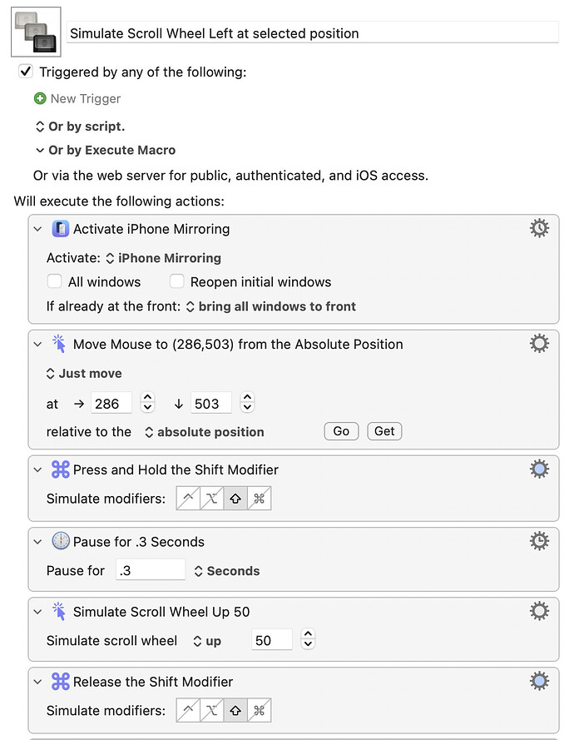The height and width of the screenshot is (740, 574).
Task: Open gear menu for Pause action
Action: [x=539, y=541]
